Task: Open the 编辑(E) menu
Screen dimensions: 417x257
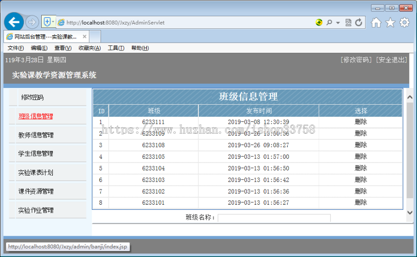Action: tap(39, 48)
